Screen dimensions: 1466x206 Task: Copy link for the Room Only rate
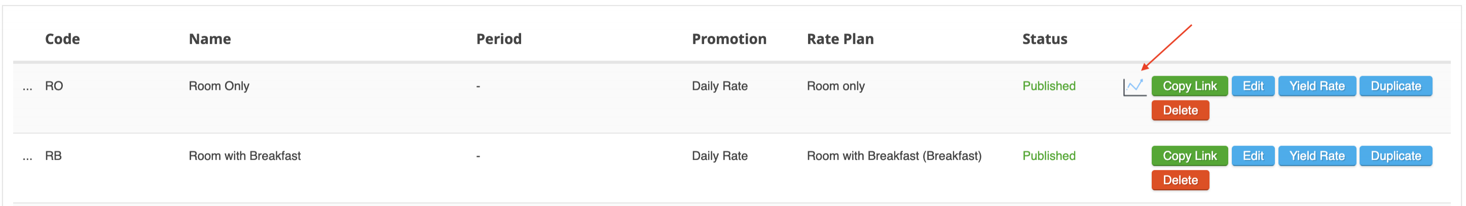1189,86
